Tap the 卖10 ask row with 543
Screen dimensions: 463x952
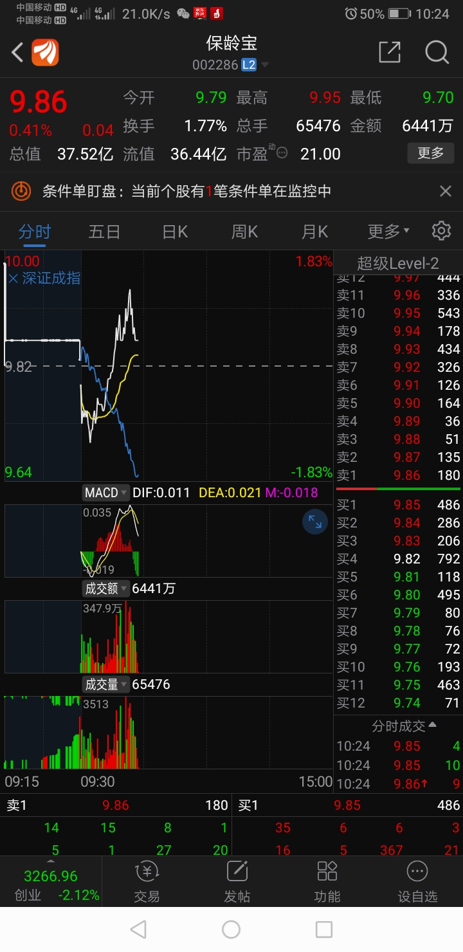coord(398,313)
